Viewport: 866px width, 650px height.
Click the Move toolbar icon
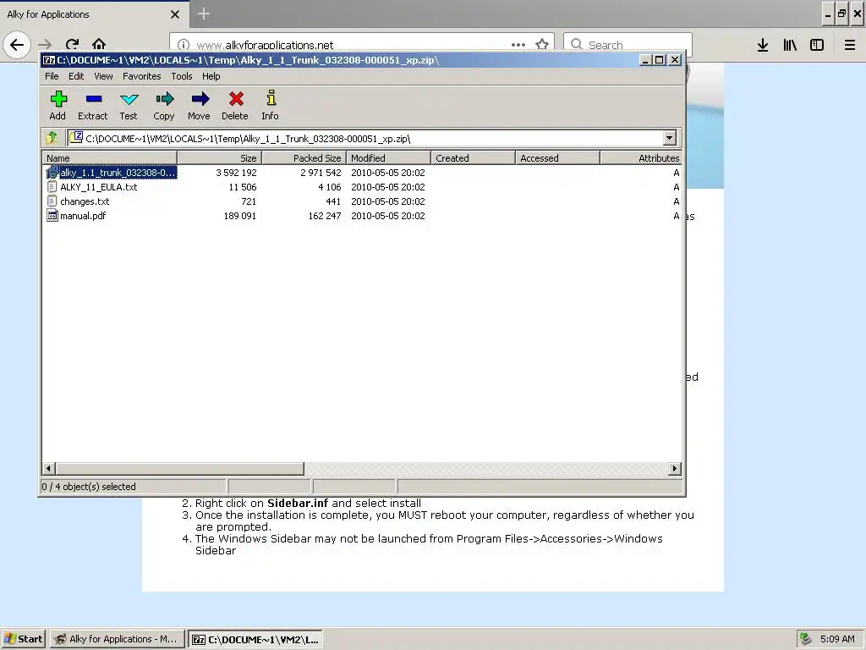(200, 100)
